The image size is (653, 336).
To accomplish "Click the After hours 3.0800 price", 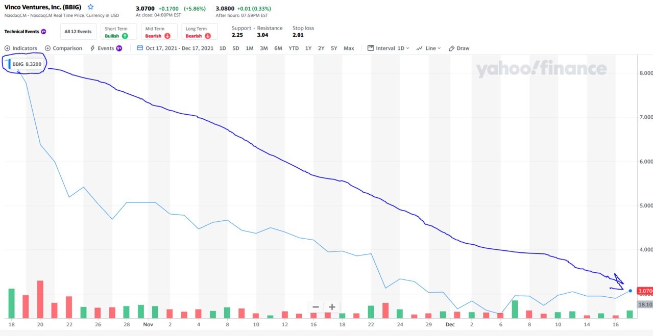I will [226, 9].
